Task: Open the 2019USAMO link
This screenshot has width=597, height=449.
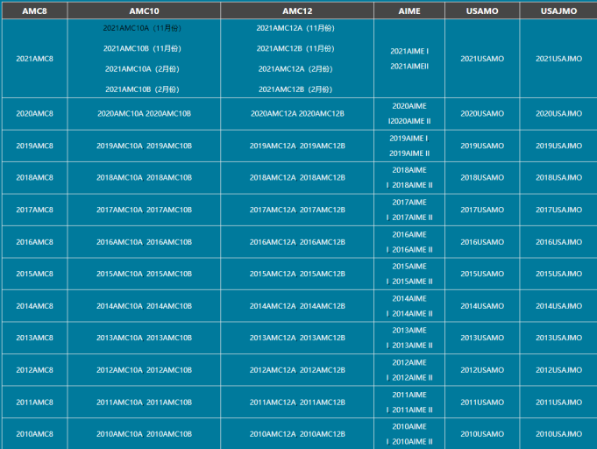Action: [482, 146]
